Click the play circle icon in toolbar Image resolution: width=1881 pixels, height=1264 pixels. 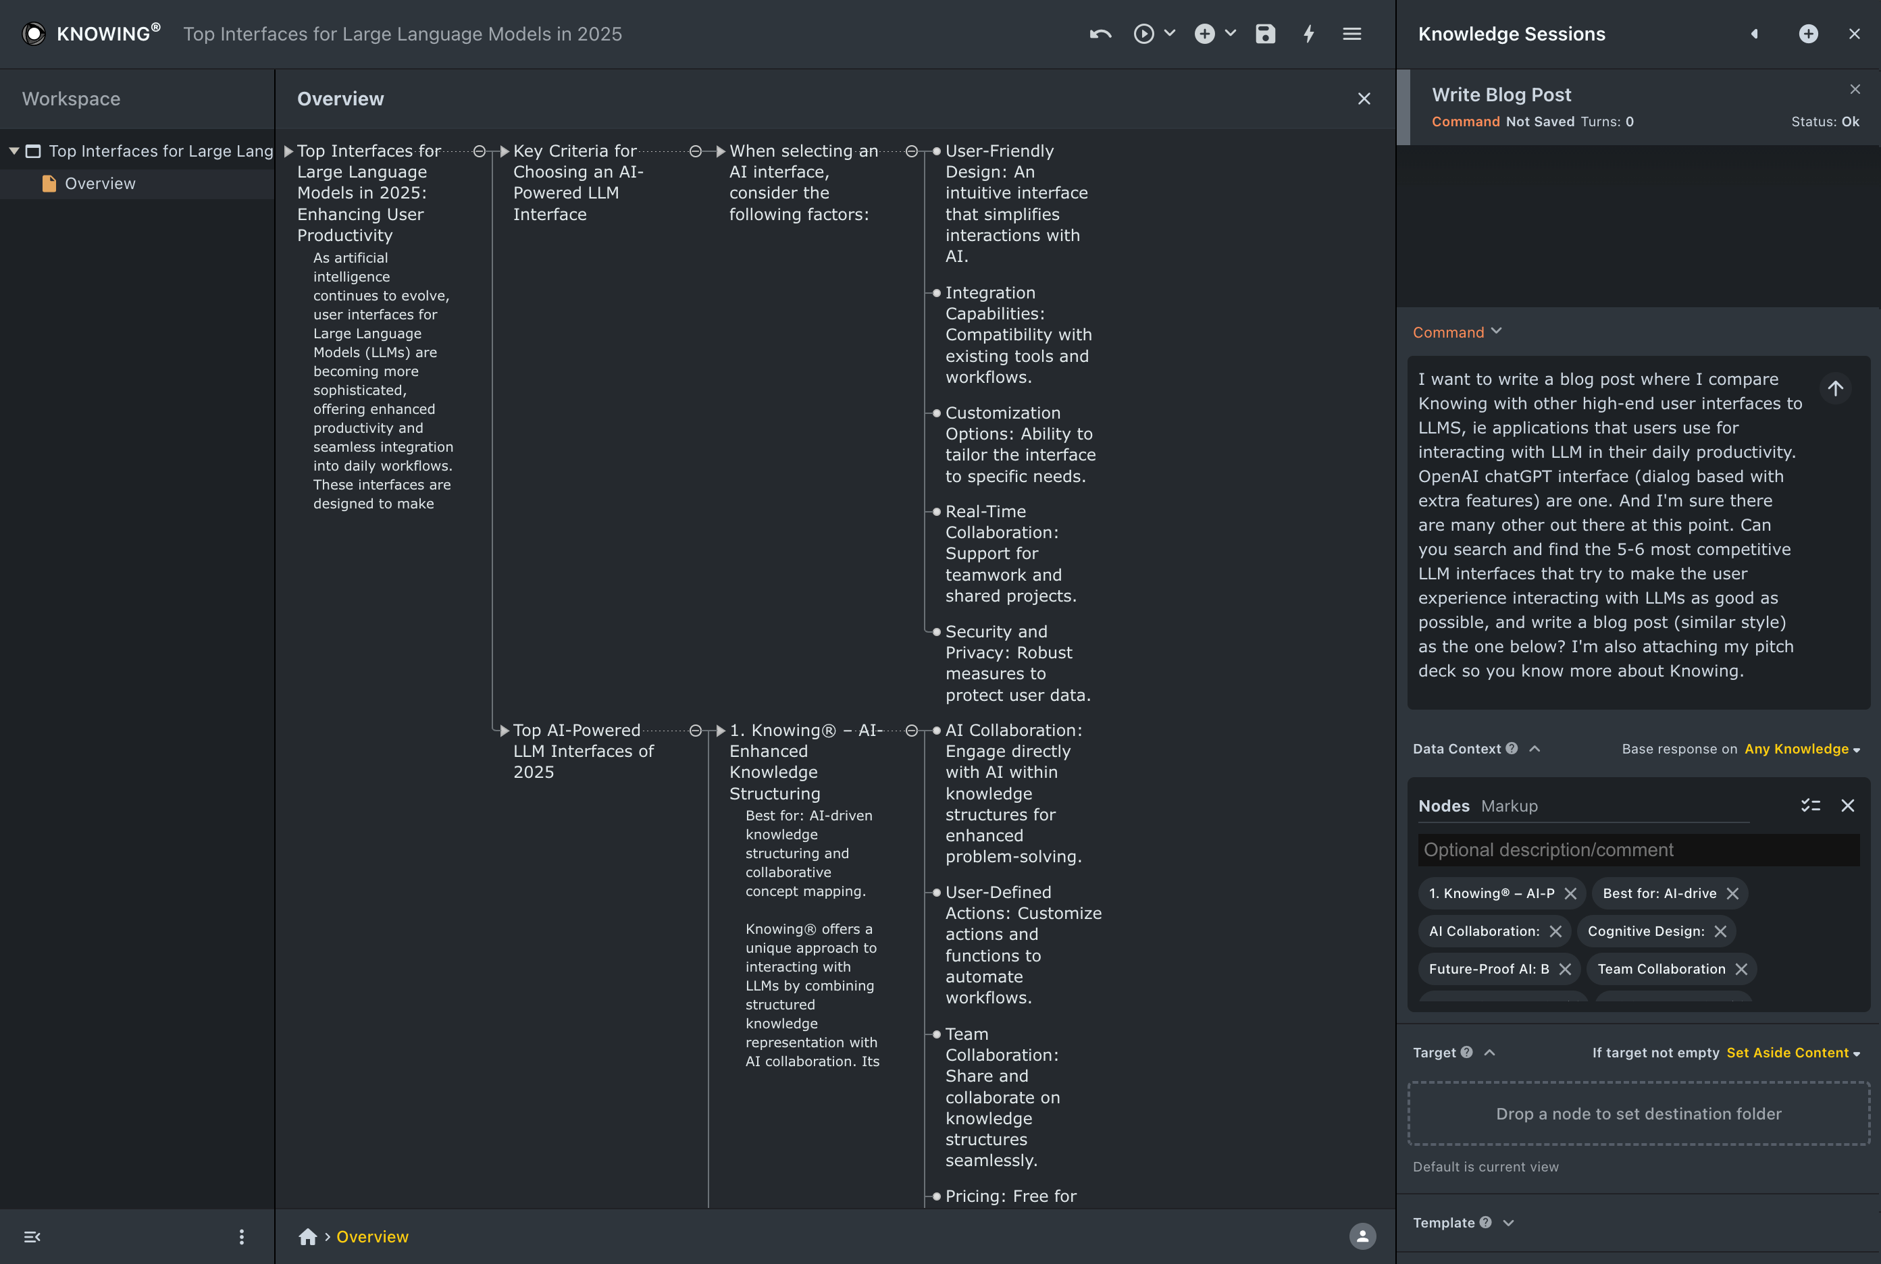click(x=1143, y=34)
